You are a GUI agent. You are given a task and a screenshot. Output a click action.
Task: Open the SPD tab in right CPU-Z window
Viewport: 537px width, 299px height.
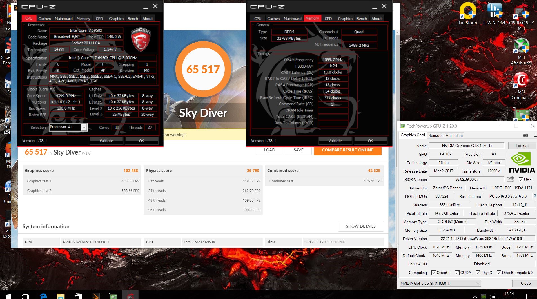coord(328,19)
